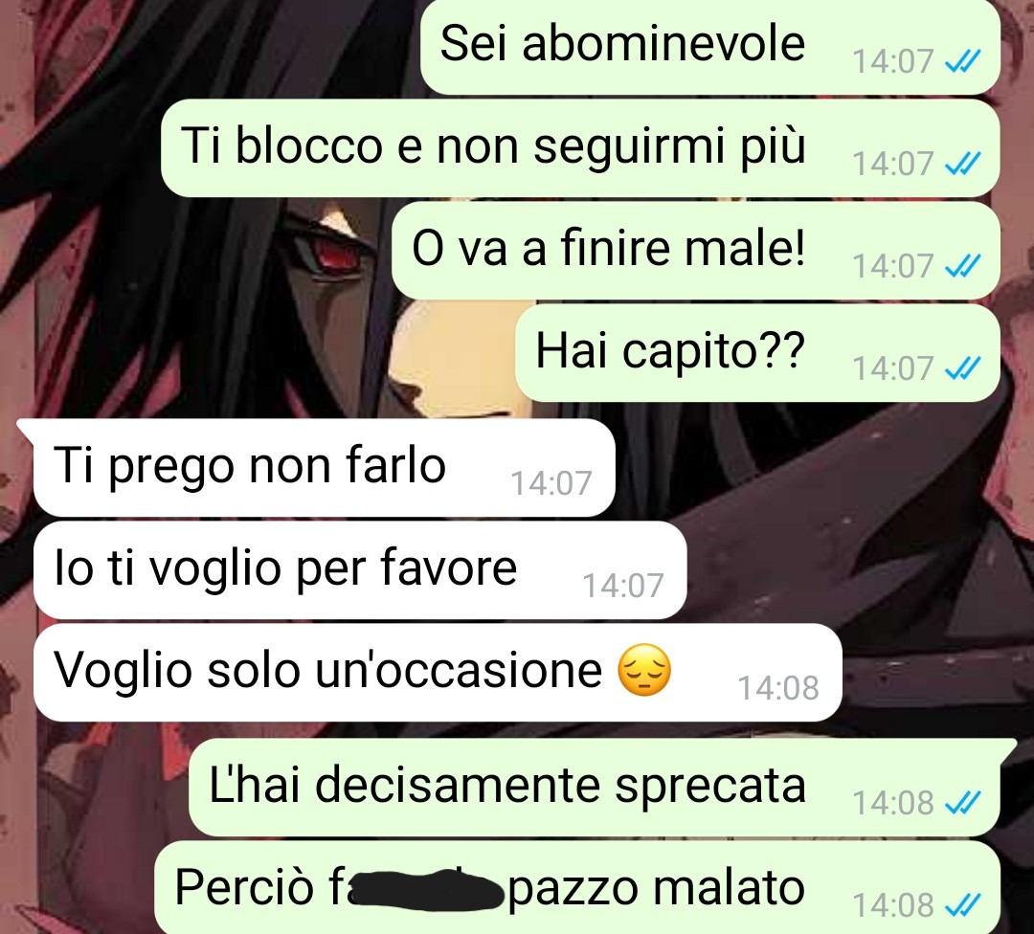Tap read ticks on 'L'hai decisamente sprecata'
Screen dimensions: 1034x934
tap(963, 803)
